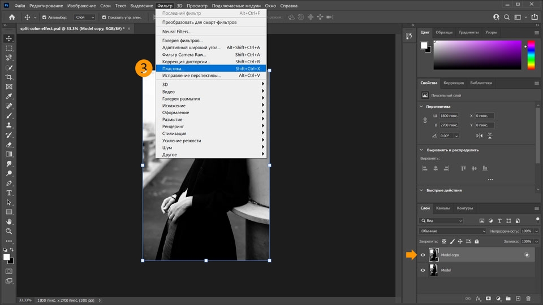
Task: Choose Пластика in the Filter menu
Action: [x=211, y=68]
